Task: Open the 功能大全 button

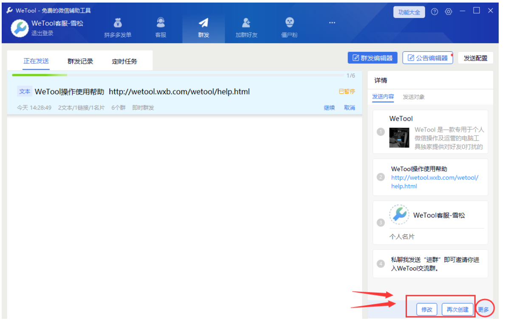Action: pyautogui.click(x=409, y=12)
